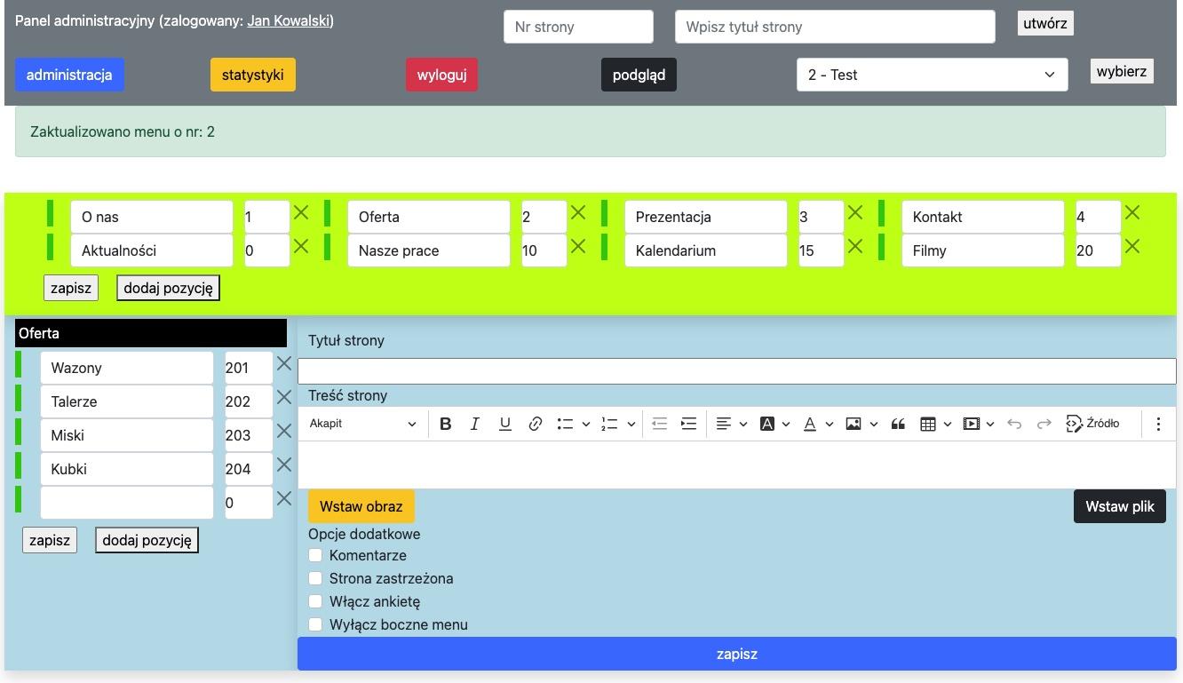1183x683 pixels.
Task: Click the underline formatting icon
Action: click(504, 424)
